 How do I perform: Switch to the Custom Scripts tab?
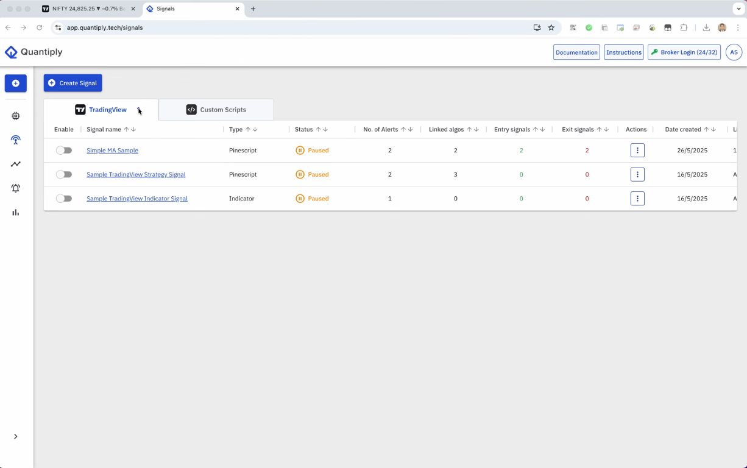point(216,110)
